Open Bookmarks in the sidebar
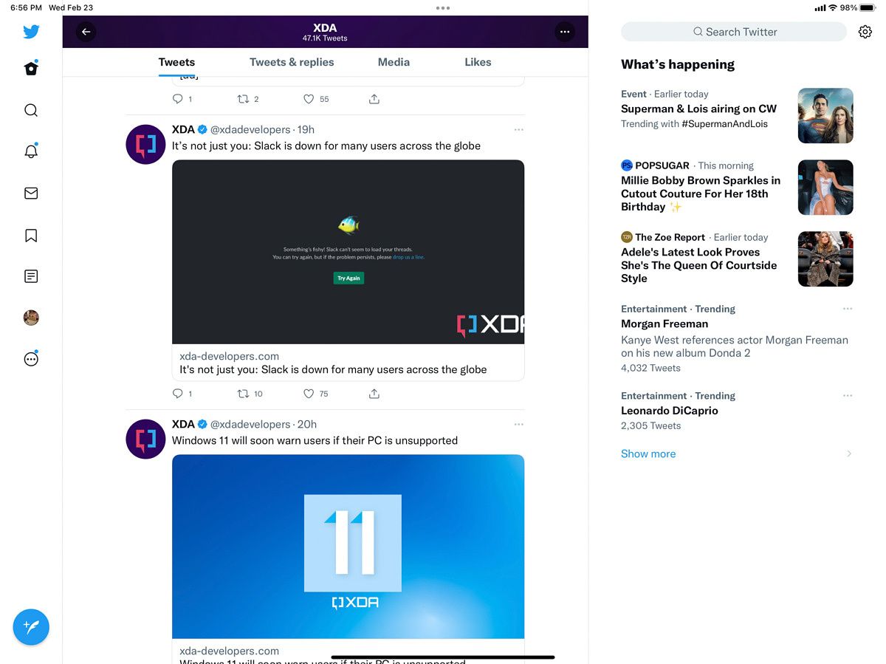 pos(31,235)
